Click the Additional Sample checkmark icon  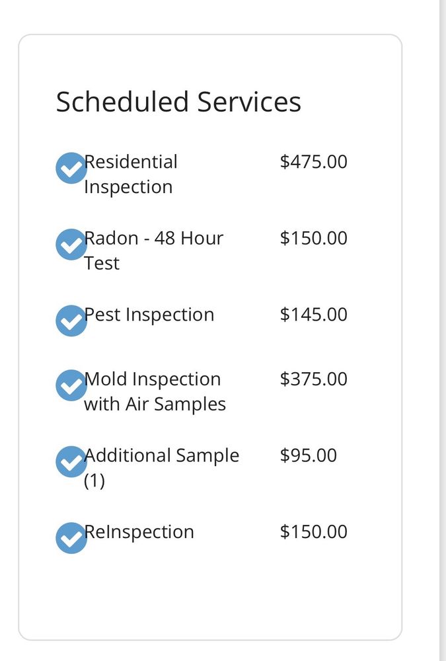pos(71,461)
